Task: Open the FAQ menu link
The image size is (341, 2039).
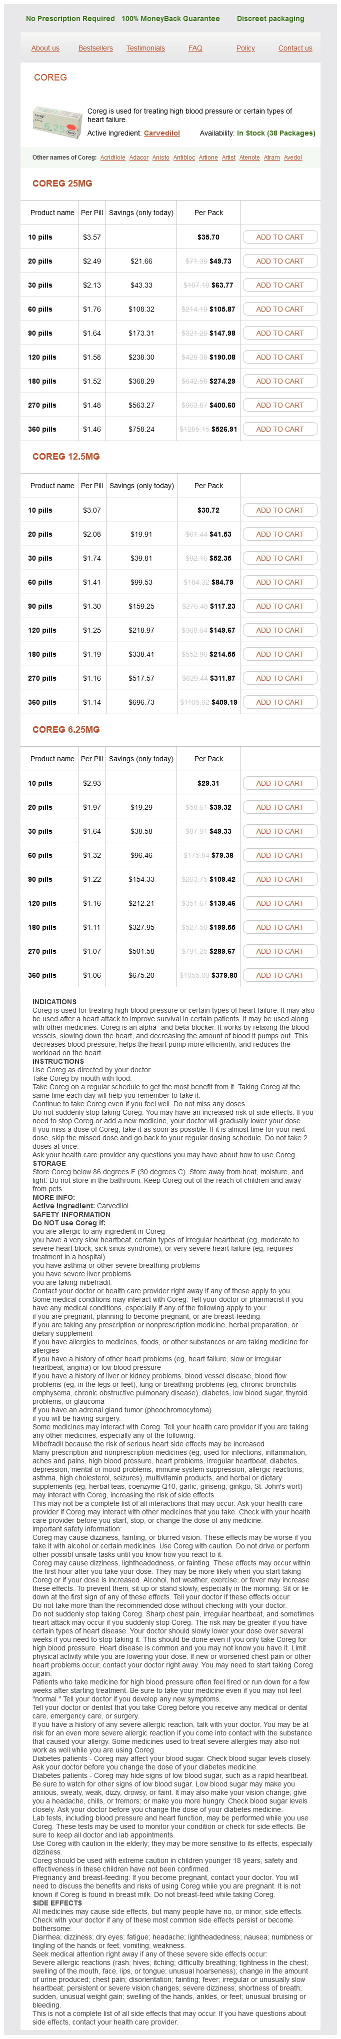Action: (x=194, y=49)
